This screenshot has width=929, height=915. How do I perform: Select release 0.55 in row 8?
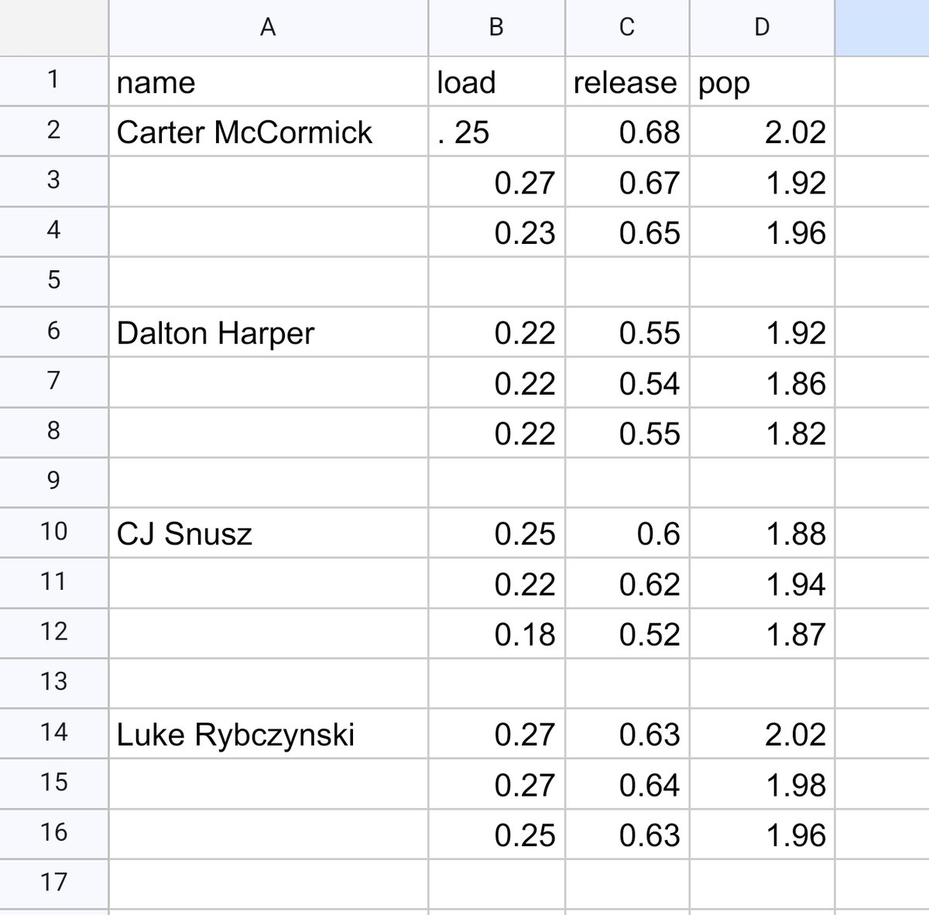627,432
